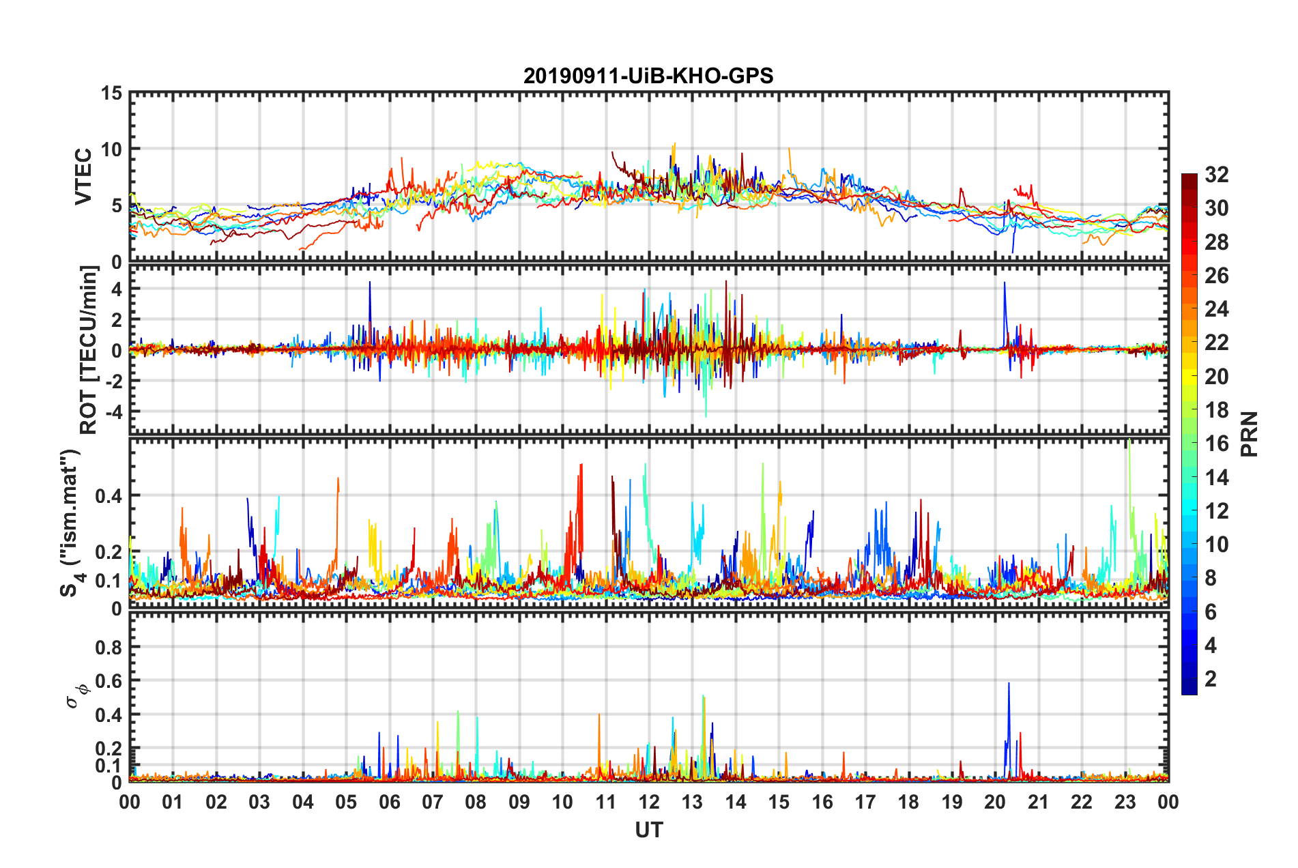
Task: Select colorbar tick label 28
Action: [1216, 242]
